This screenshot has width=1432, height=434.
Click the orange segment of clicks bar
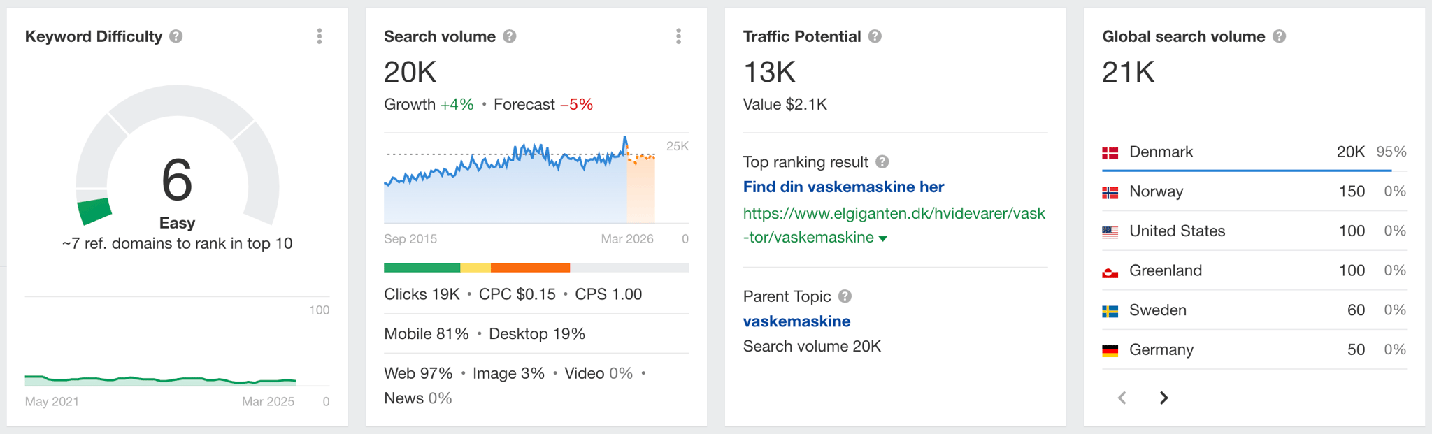(x=531, y=268)
